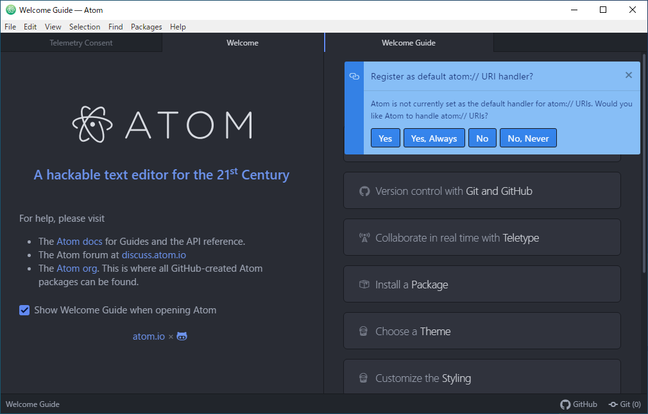This screenshot has height=414, width=648.
Task: Click the GitHub octocat icon beside atom.io
Action: tap(182, 336)
